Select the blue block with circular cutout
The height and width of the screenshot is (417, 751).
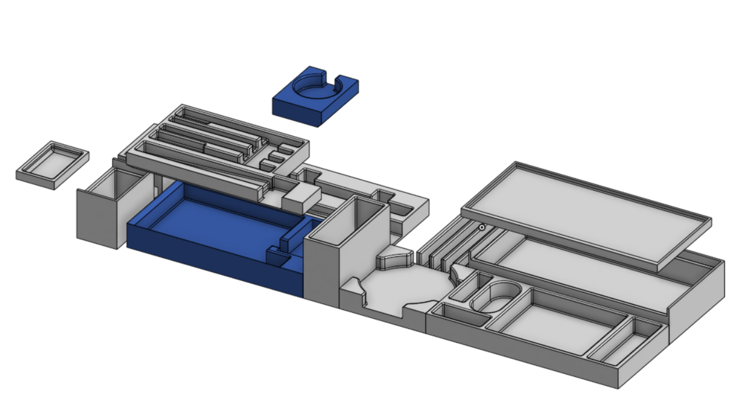[x=314, y=96]
